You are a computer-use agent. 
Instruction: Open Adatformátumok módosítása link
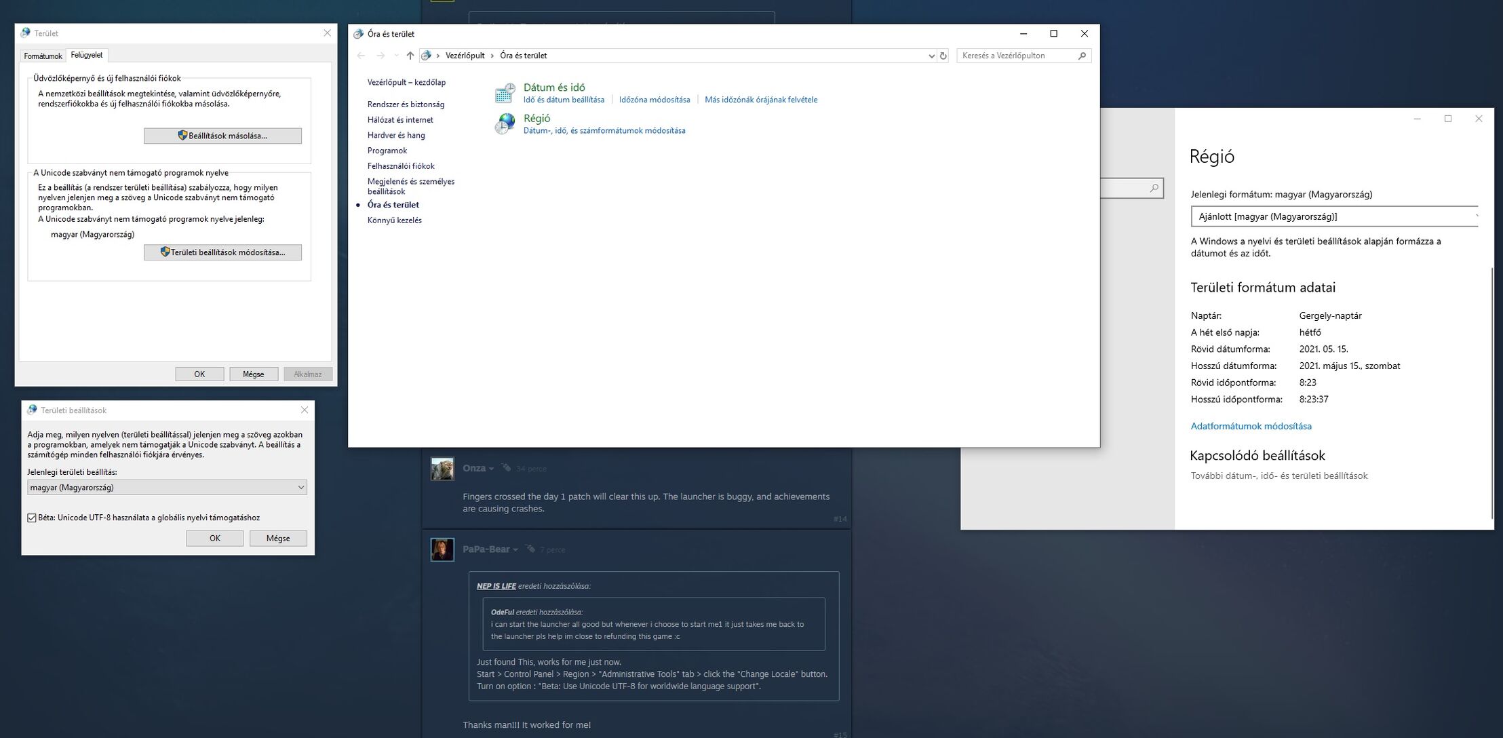1251,426
